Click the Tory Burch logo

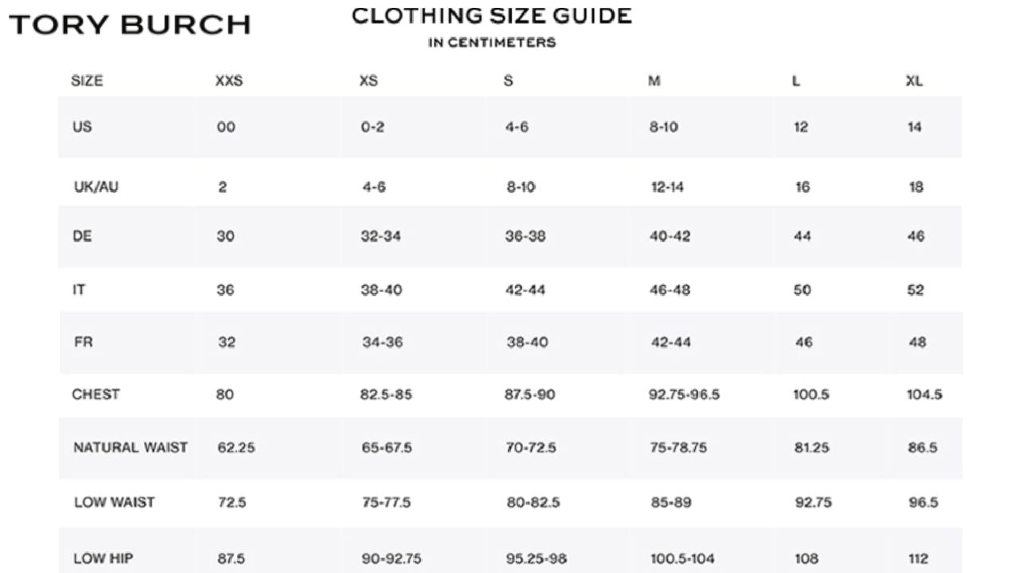(130, 25)
